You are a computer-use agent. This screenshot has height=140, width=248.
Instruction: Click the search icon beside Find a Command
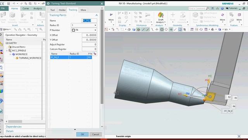(x=207, y=8)
